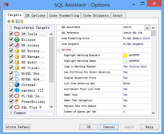Uncheck the PowerBuilder checkbox
Viewport: 164px width, 134px height.
pos(11,101)
